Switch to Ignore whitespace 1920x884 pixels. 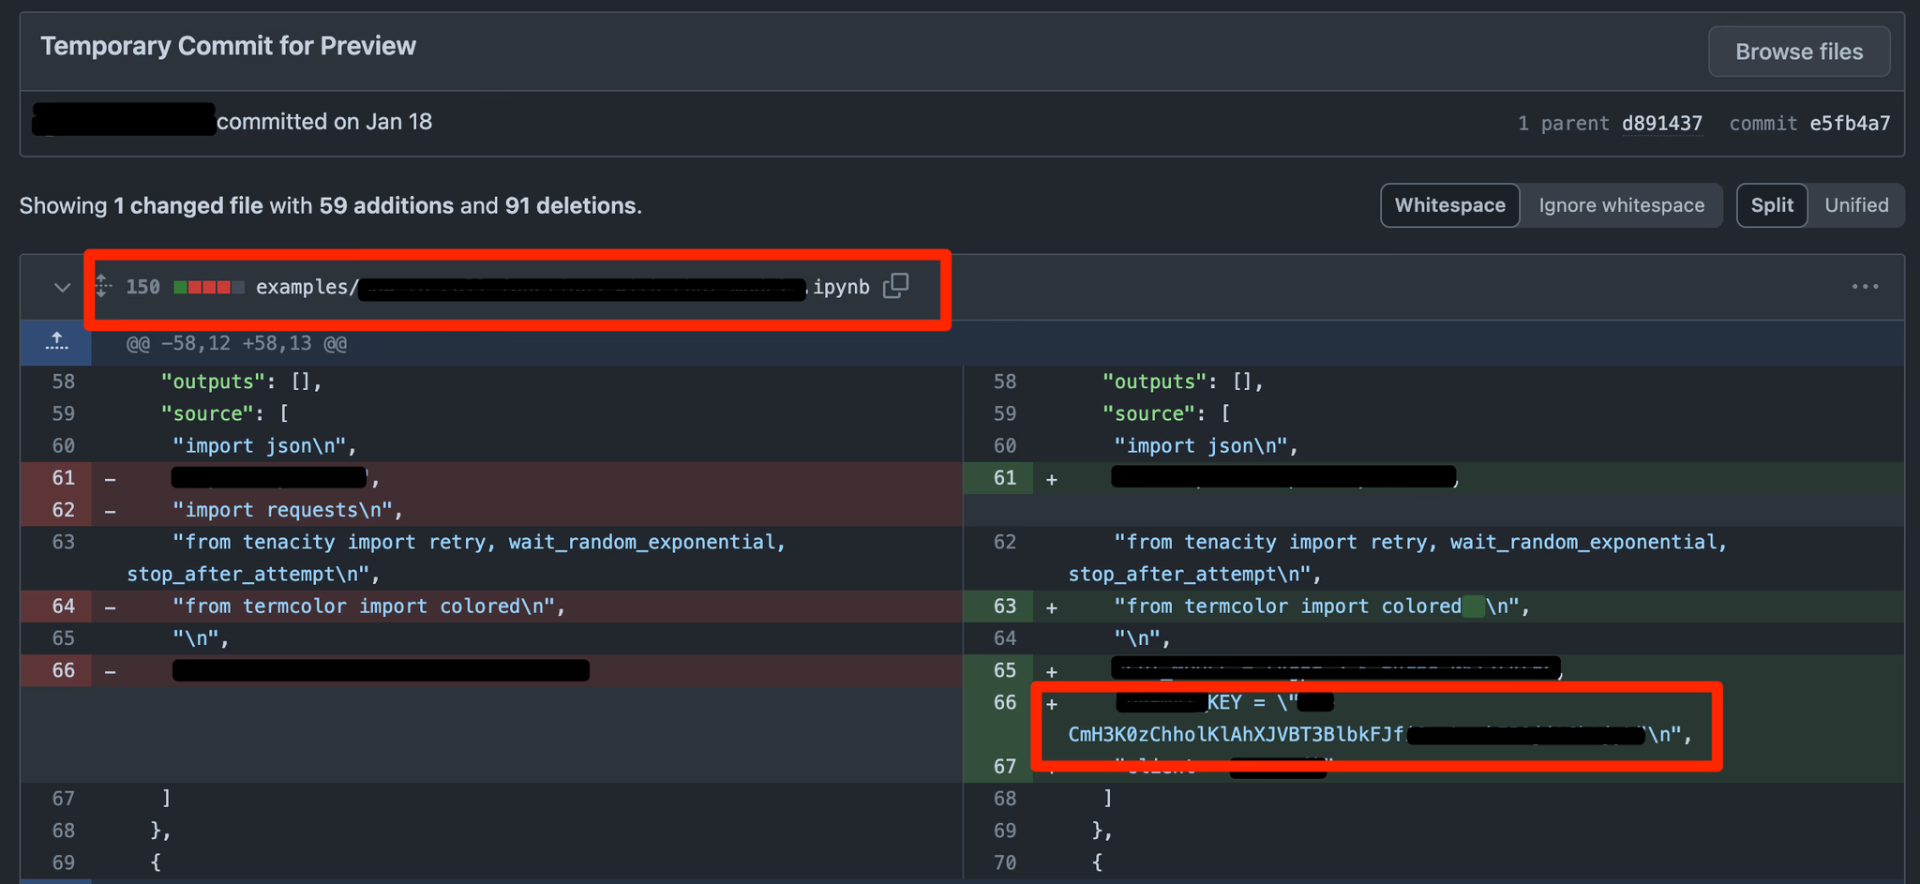pos(1621,205)
